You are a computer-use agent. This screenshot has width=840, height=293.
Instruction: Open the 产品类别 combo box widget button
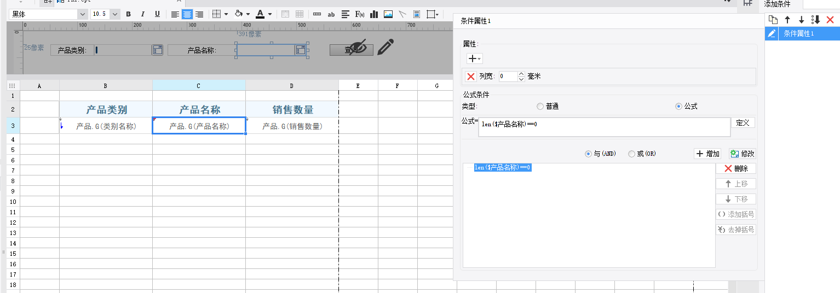(x=158, y=50)
